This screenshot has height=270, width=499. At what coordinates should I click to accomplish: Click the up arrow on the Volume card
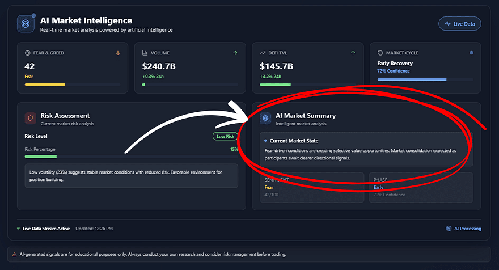click(235, 53)
